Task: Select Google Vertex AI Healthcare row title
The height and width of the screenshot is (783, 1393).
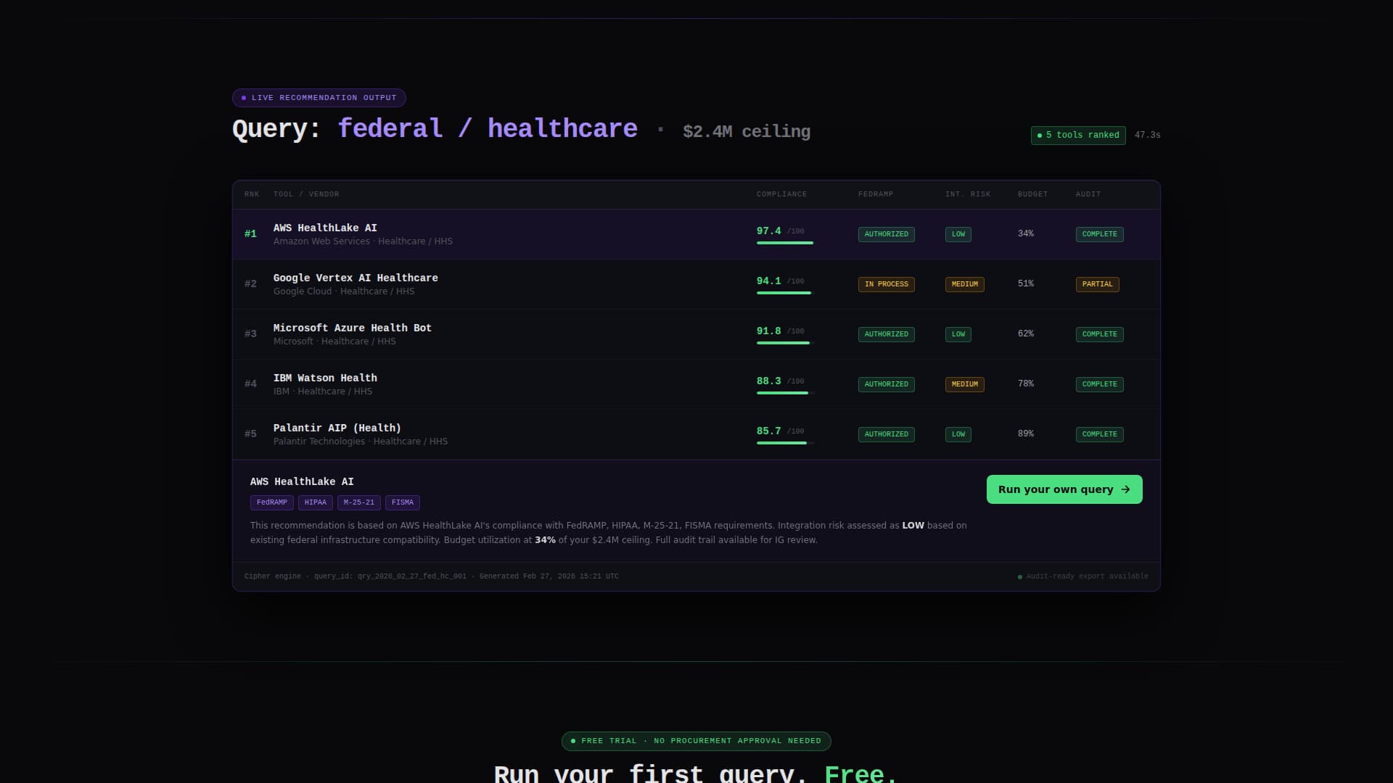Action: pos(356,278)
